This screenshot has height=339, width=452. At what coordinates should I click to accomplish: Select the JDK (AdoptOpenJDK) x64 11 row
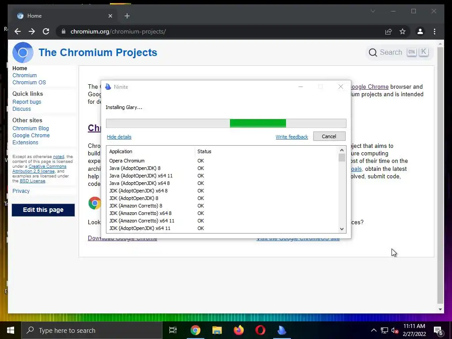point(222,228)
